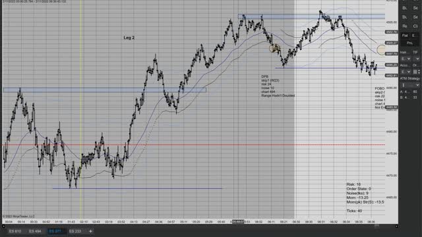
Task: Click the 'Range Hadn't Doubled' annotation text
Action: tap(278, 95)
